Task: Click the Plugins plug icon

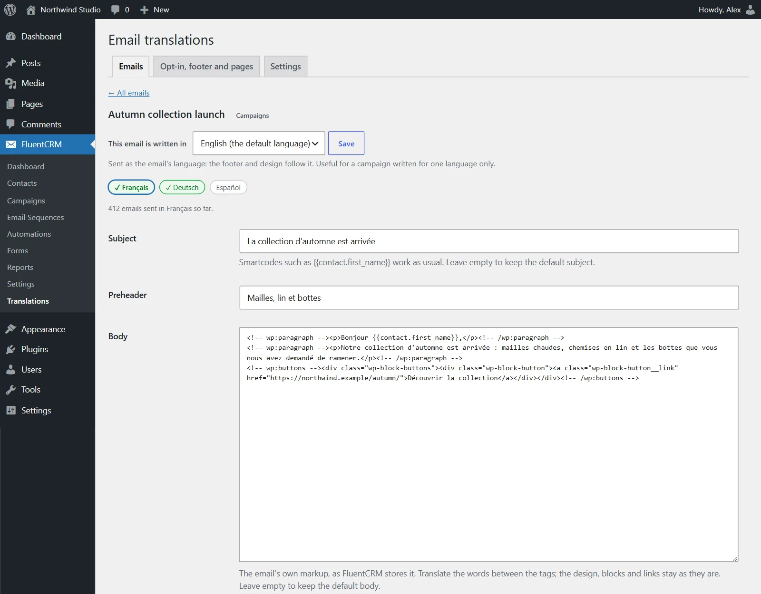Action: point(11,349)
